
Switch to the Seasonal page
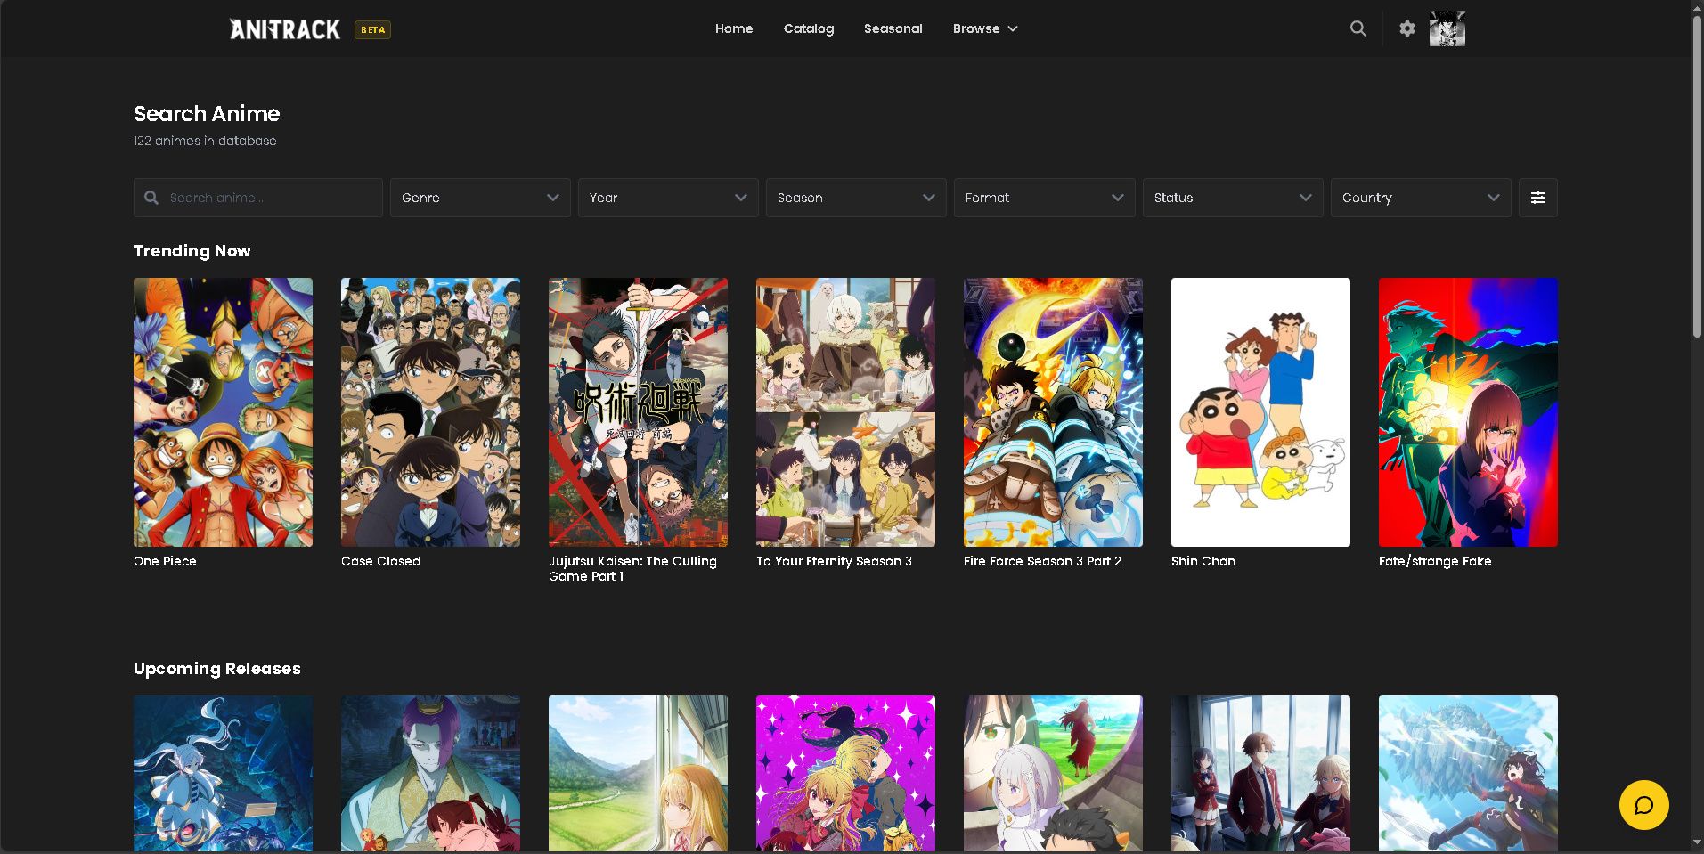893,28
